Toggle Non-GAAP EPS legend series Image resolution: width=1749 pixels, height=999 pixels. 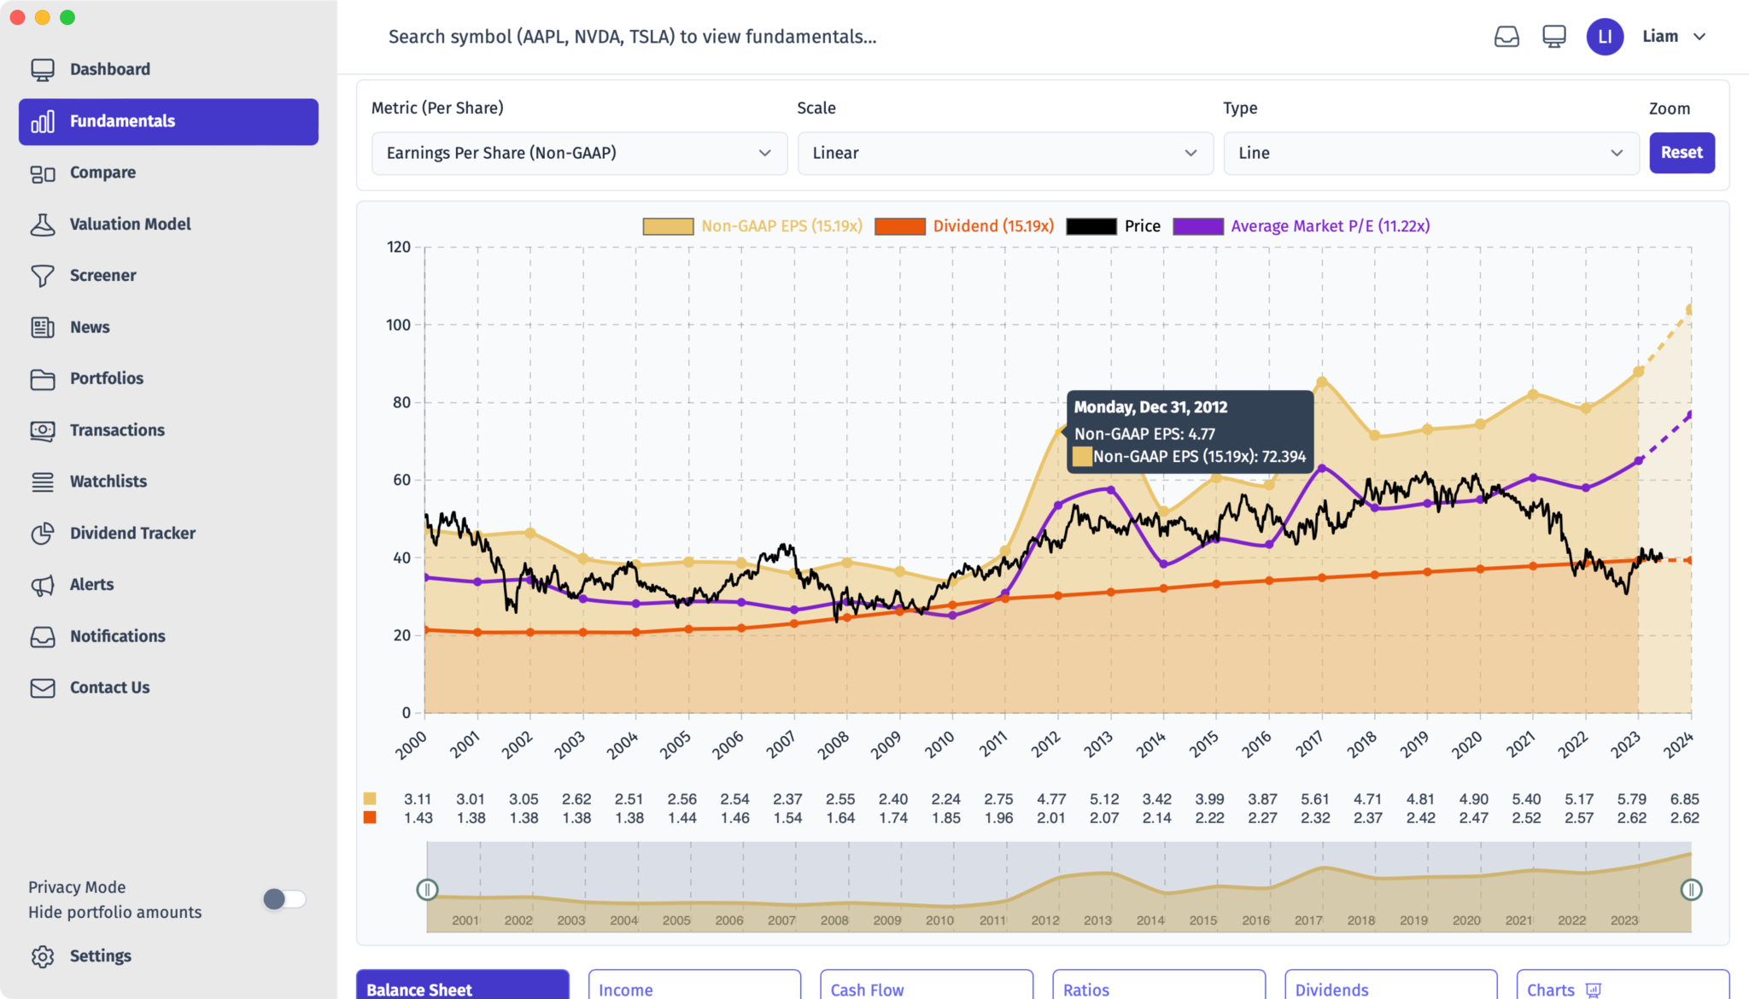(752, 226)
